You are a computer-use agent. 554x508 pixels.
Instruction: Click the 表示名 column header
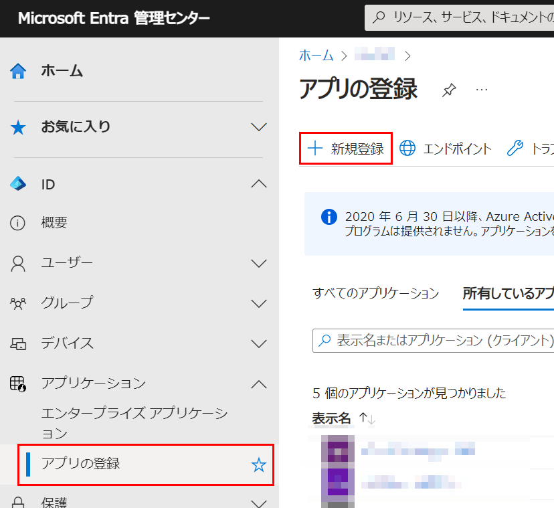tap(331, 418)
